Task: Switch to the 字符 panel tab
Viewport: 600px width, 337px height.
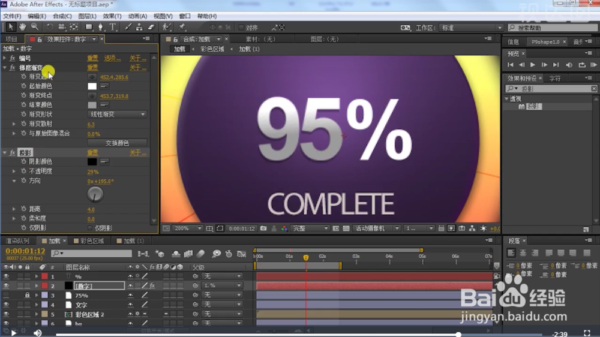Action: point(555,78)
